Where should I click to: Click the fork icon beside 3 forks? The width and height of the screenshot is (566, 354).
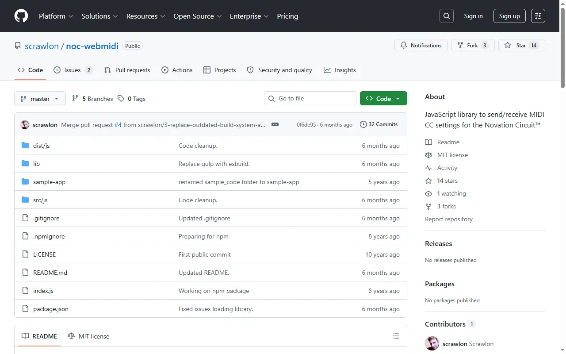point(428,206)
